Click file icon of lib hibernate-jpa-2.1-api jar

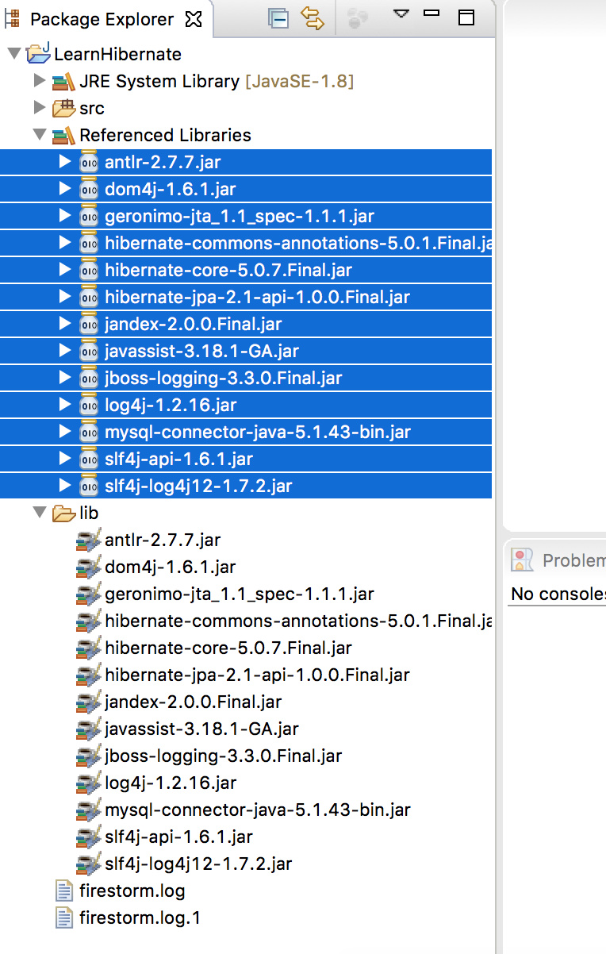[x=88, y=675]
